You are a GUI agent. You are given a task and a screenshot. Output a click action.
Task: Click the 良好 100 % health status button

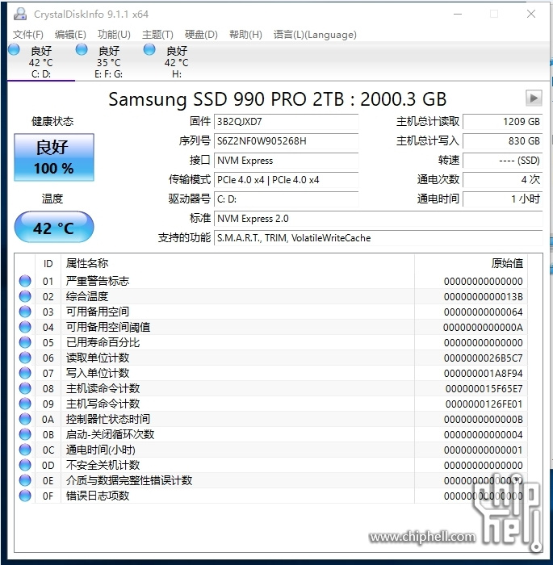tap(54, 157)
